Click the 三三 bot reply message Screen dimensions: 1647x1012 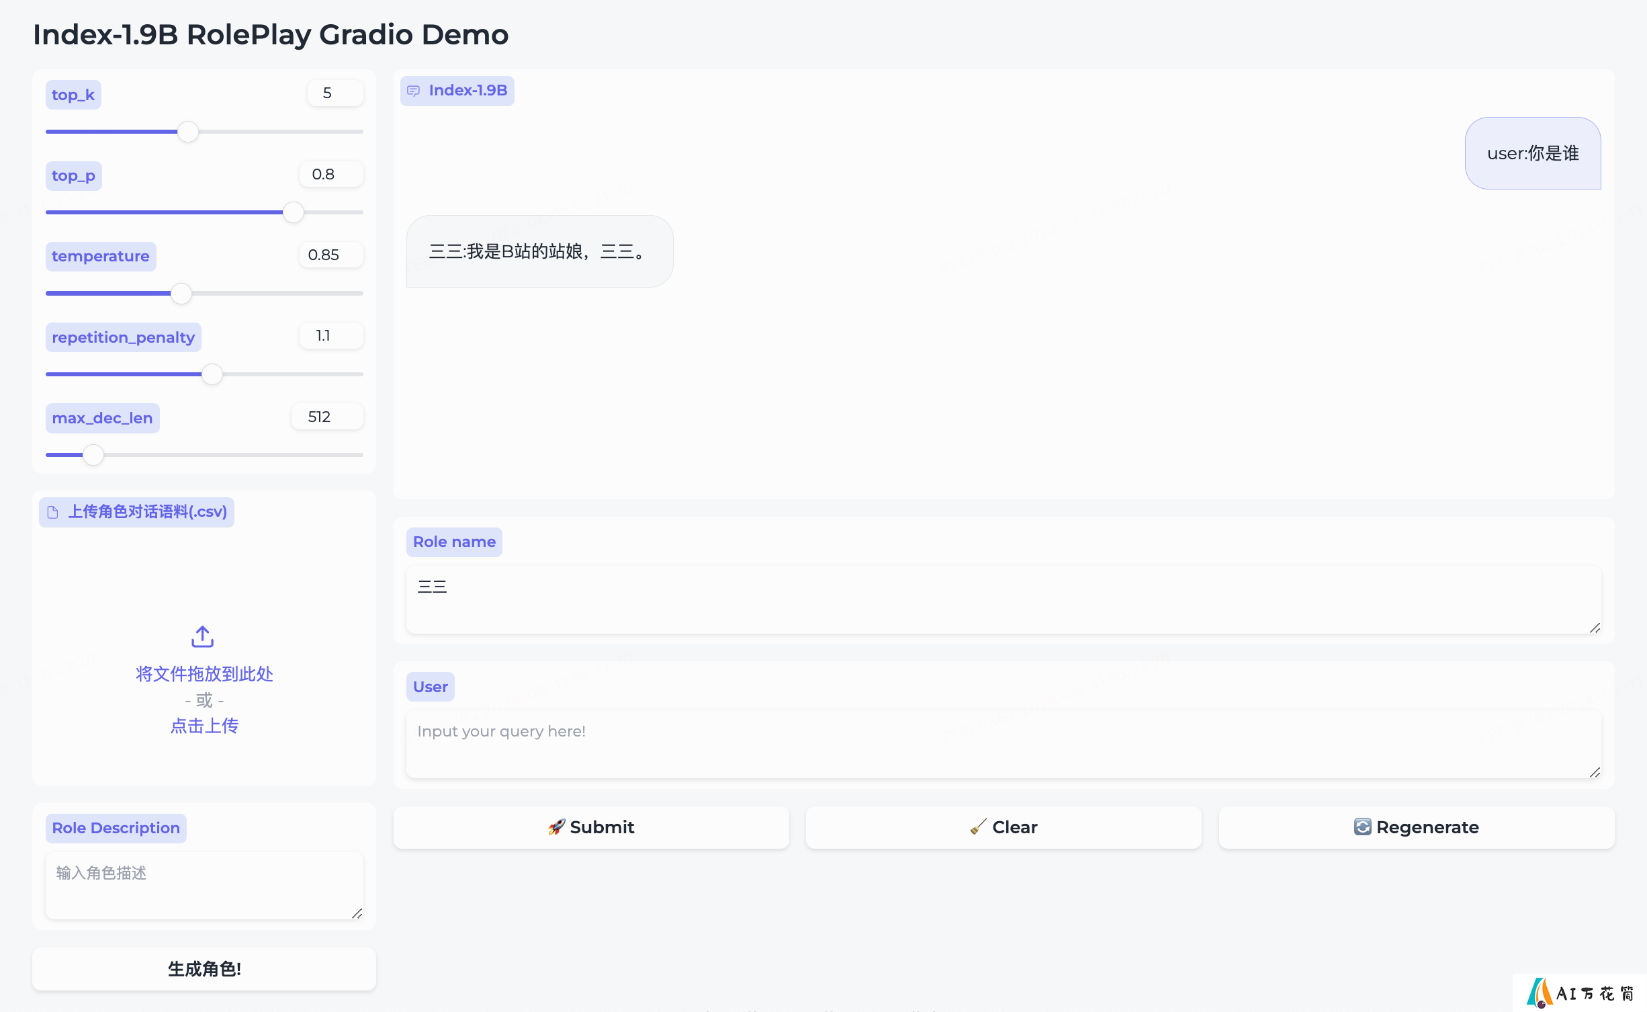pyautogui.click(x=540, y=251)
